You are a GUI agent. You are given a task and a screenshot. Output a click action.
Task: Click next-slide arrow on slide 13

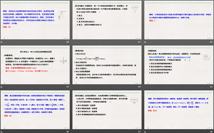pyautogui.click(x=66, y=83)
